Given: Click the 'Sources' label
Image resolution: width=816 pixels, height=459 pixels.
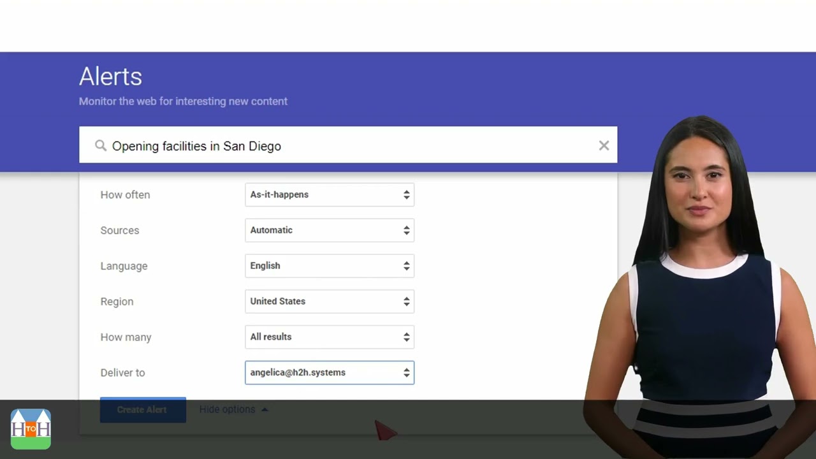Looking at the screenshot, I should click(x=119, y=230).
